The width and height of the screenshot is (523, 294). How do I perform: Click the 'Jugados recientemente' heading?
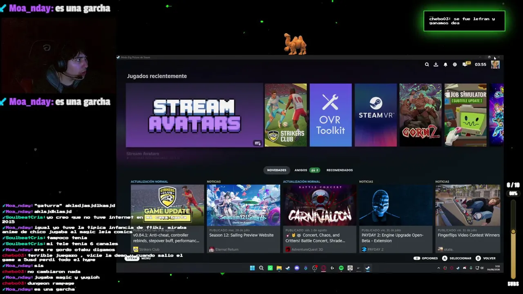157,76
